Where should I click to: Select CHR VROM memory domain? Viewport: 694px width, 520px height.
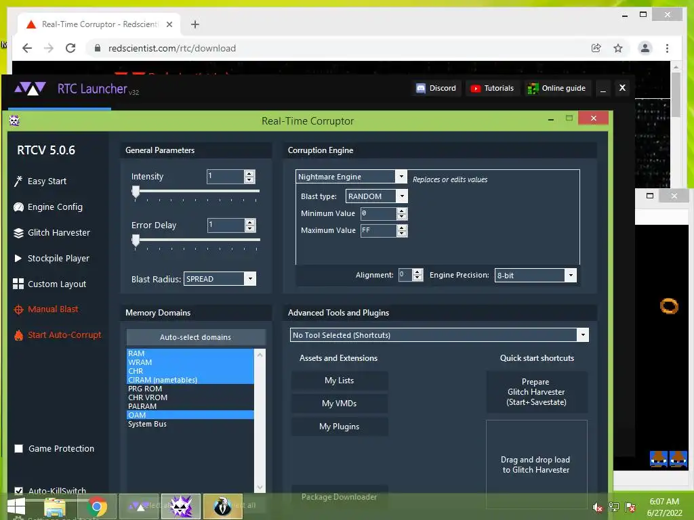tap(190, 397)
